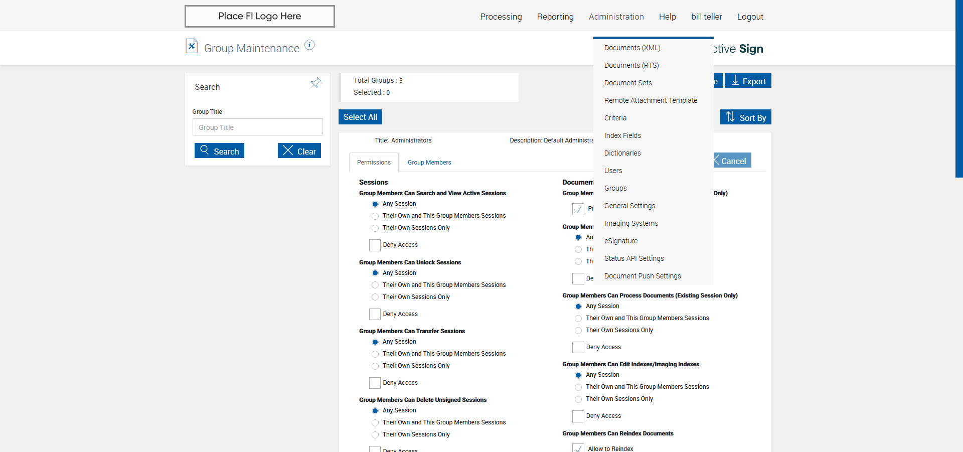This screenshot has height=452, width=963.
Task: Click the pin icon in Search panel
Action: pyautogui.click(x=315, y=83)
